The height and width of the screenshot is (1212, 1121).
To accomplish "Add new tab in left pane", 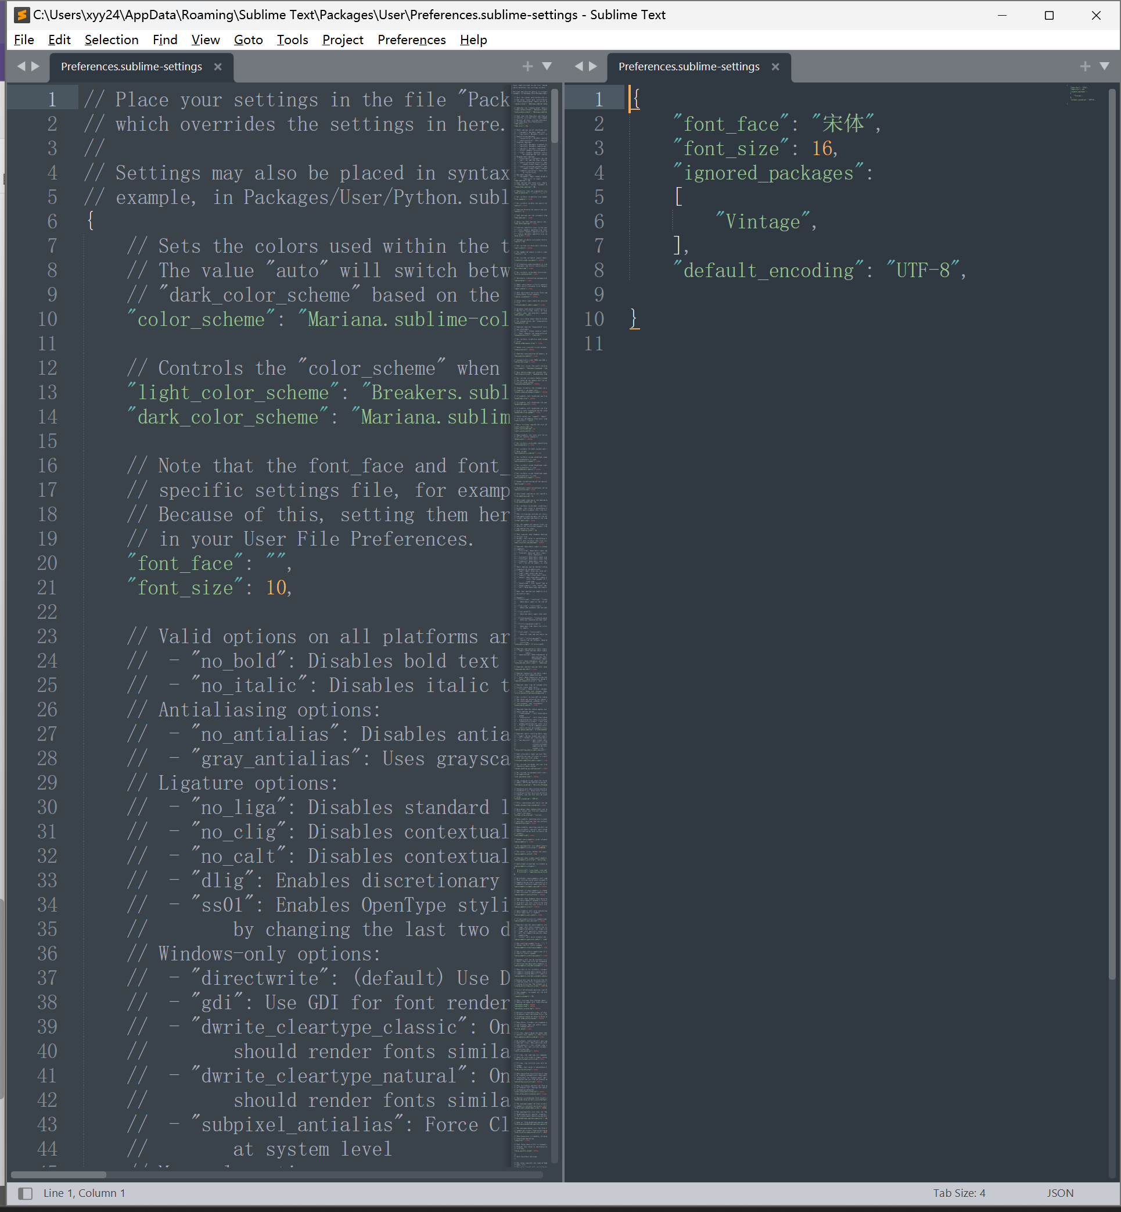I will [x=527, y=66].
